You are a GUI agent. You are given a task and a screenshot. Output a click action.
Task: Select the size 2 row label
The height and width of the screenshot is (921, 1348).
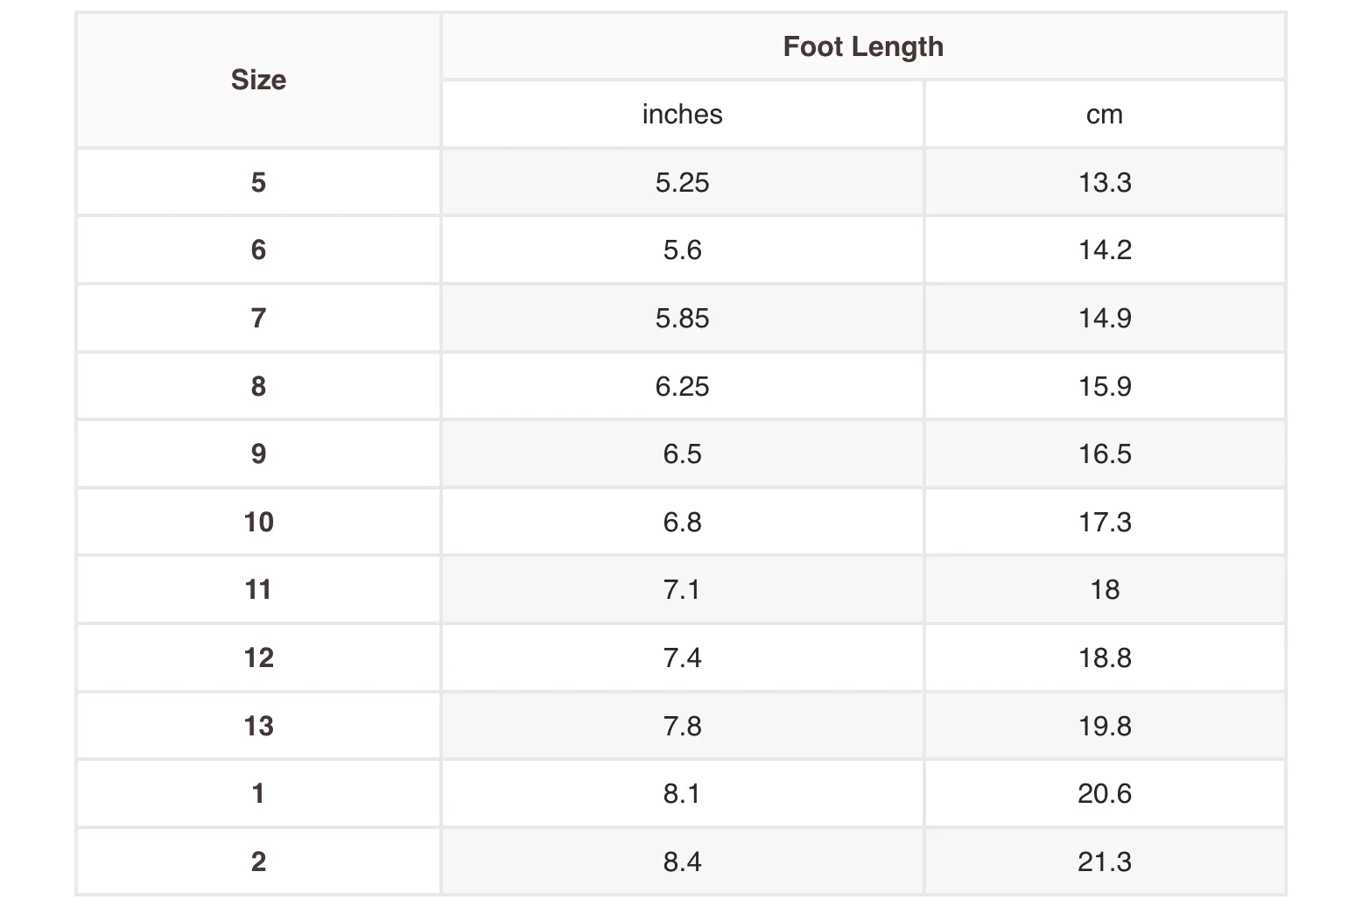(x=258, y=861)
